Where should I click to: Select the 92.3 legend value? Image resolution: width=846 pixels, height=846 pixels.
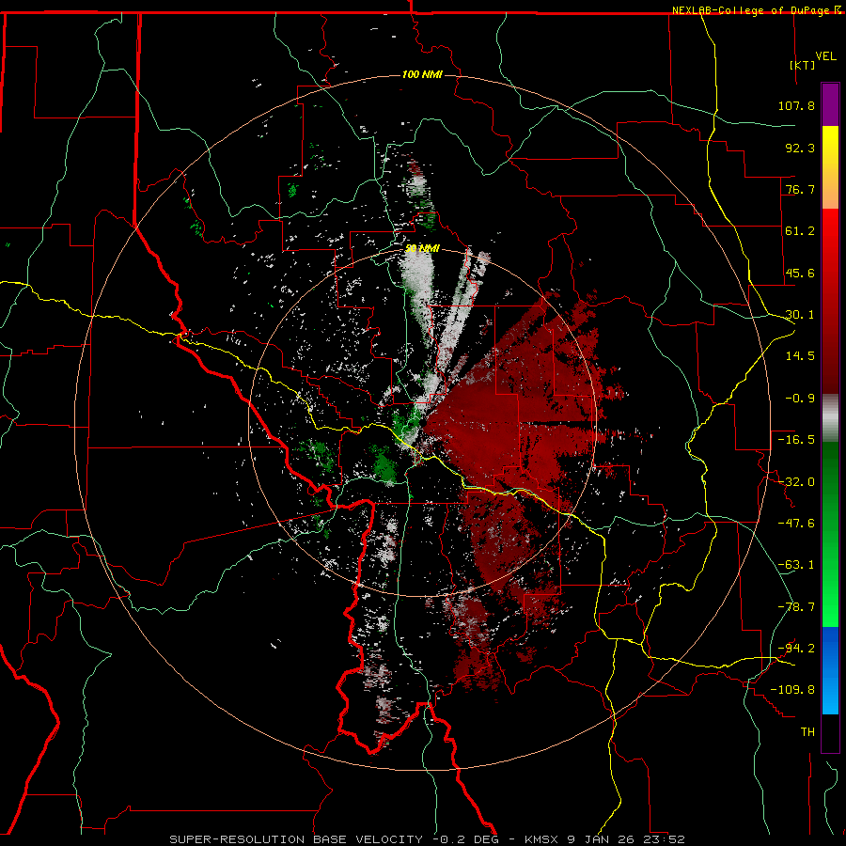pos(800,148)
